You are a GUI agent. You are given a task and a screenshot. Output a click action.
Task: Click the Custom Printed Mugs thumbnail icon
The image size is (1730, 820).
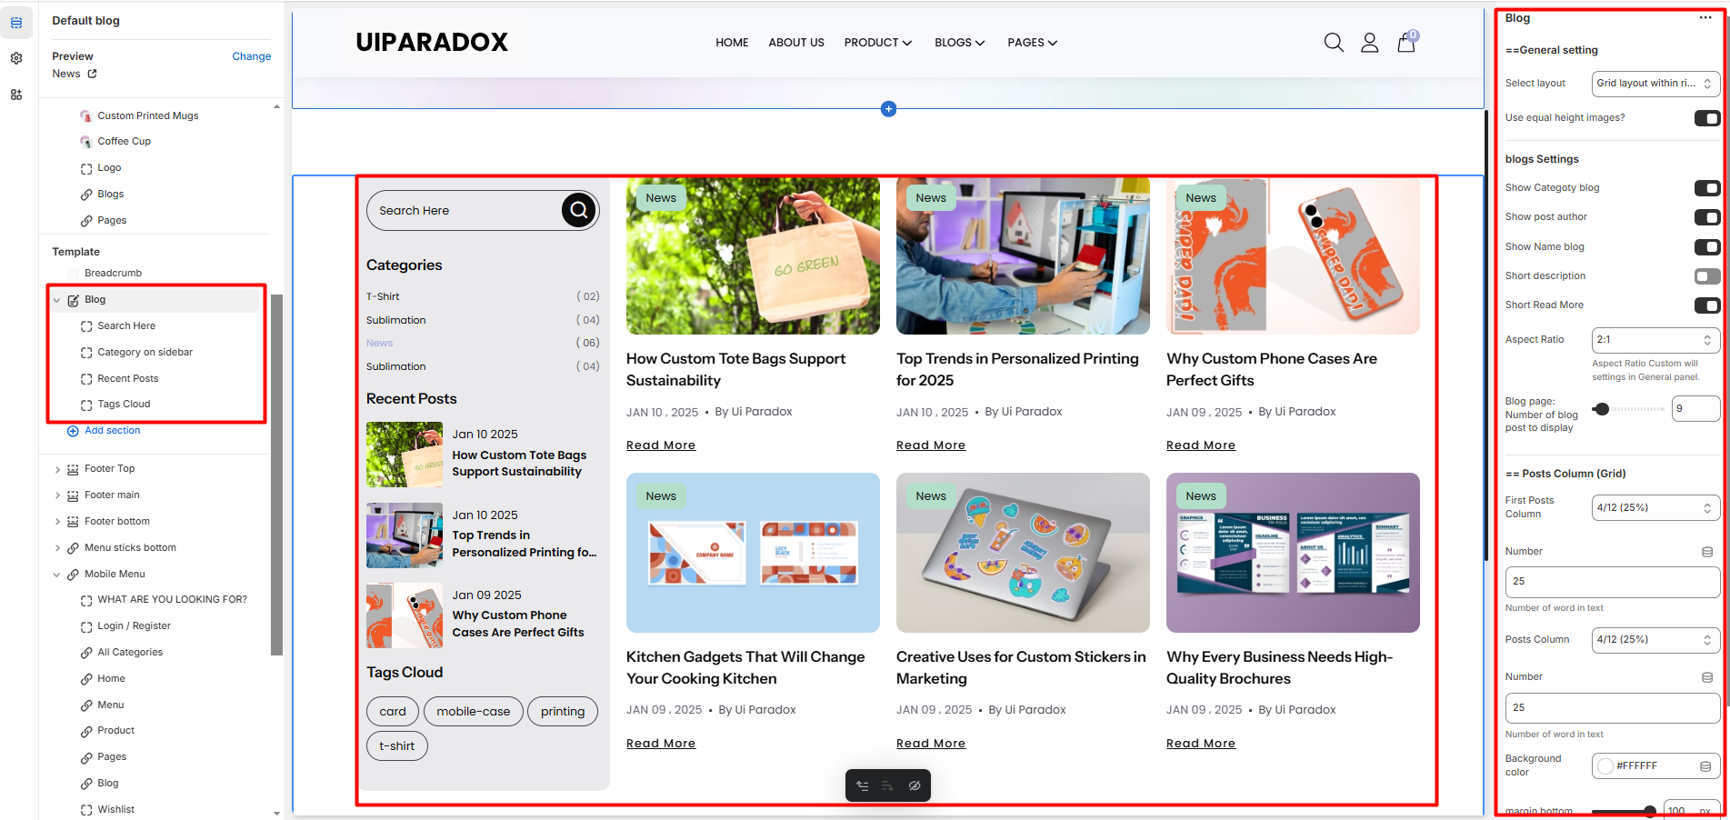(x=86, y=116)
